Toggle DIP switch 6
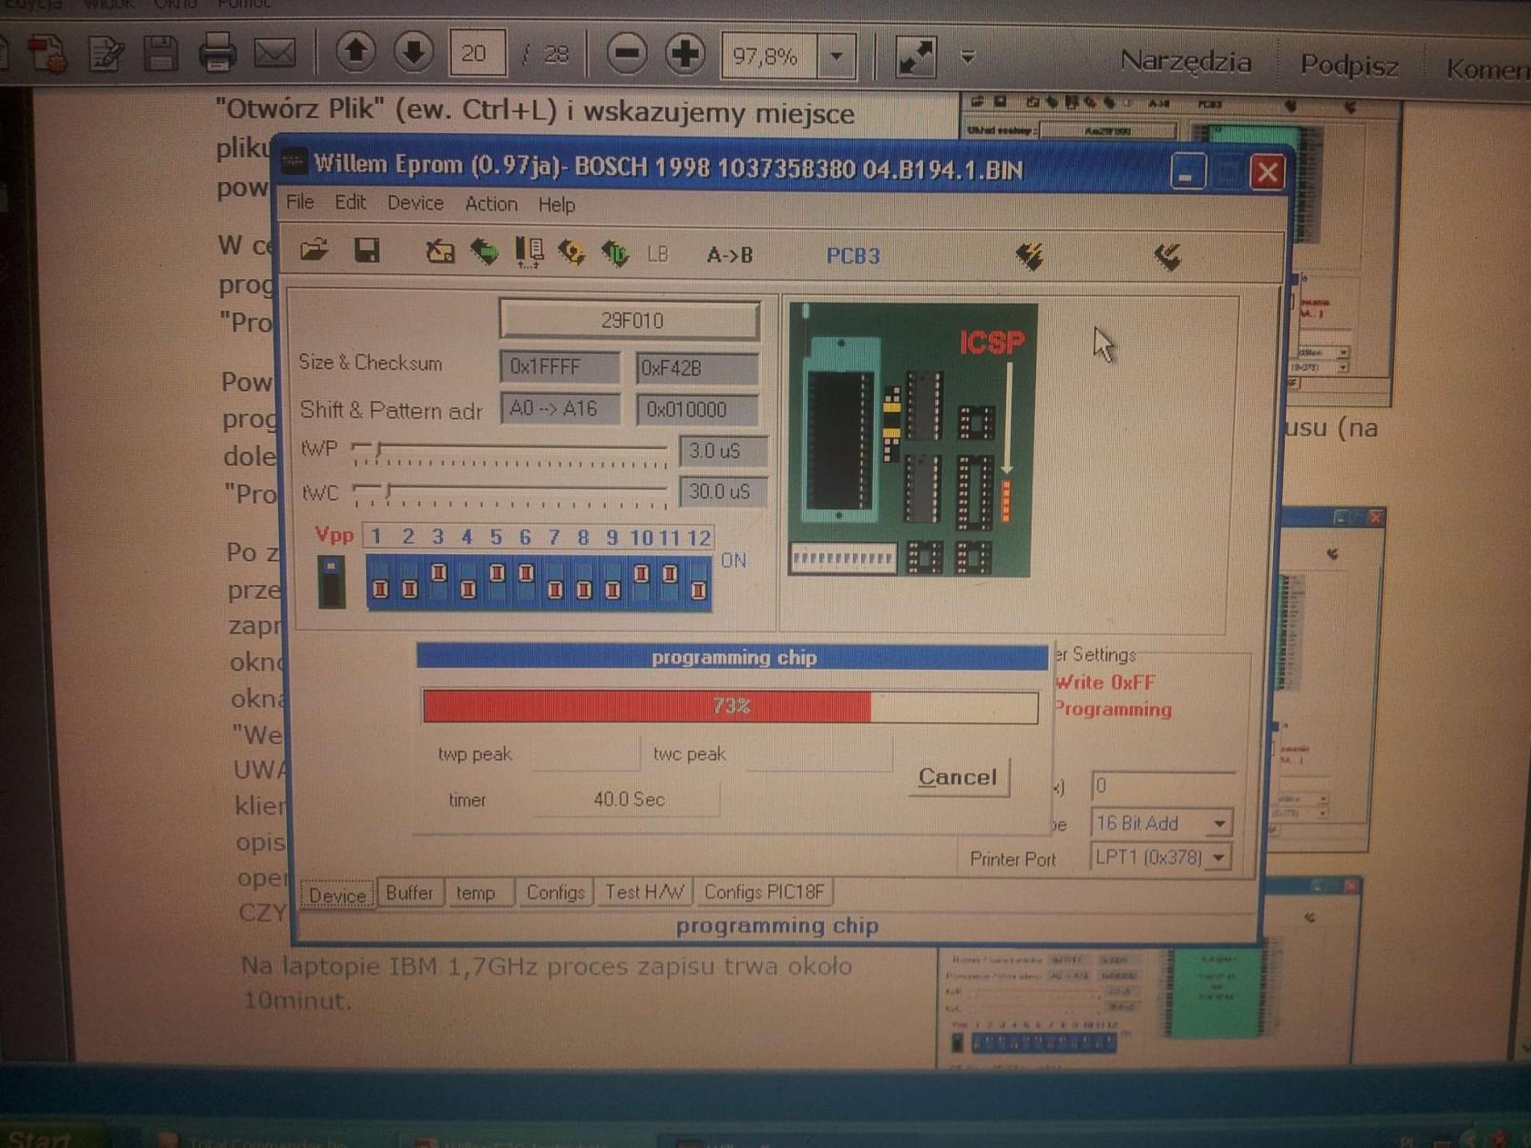Screen dimensions: 1531x1148 [x=526, y=581]
